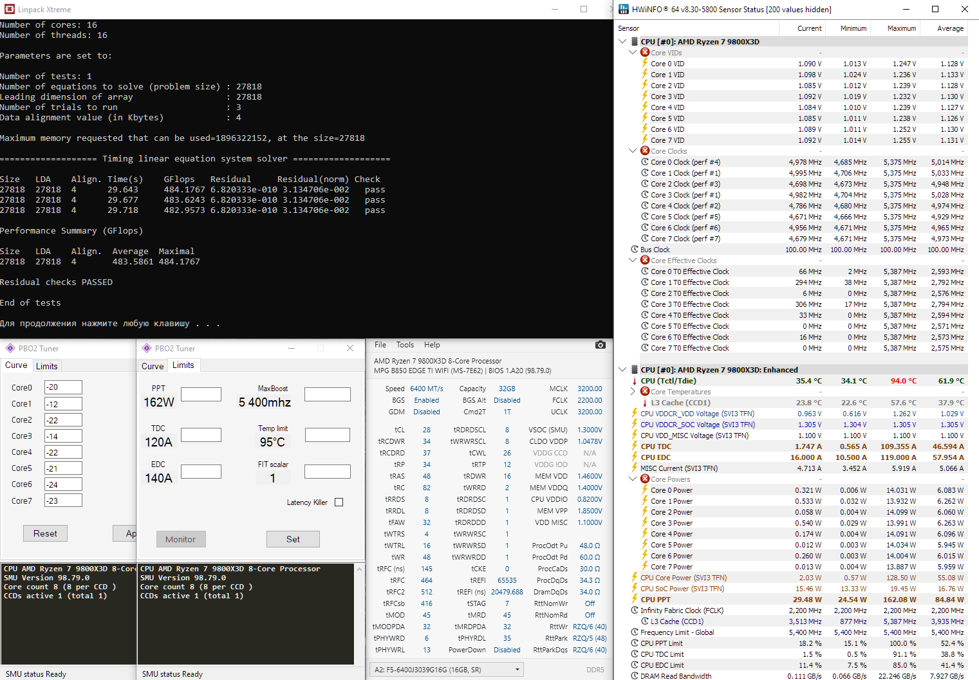Collapse the Core Clocks group
Viewport: 979px width, 680px height.
pos(633,151)
